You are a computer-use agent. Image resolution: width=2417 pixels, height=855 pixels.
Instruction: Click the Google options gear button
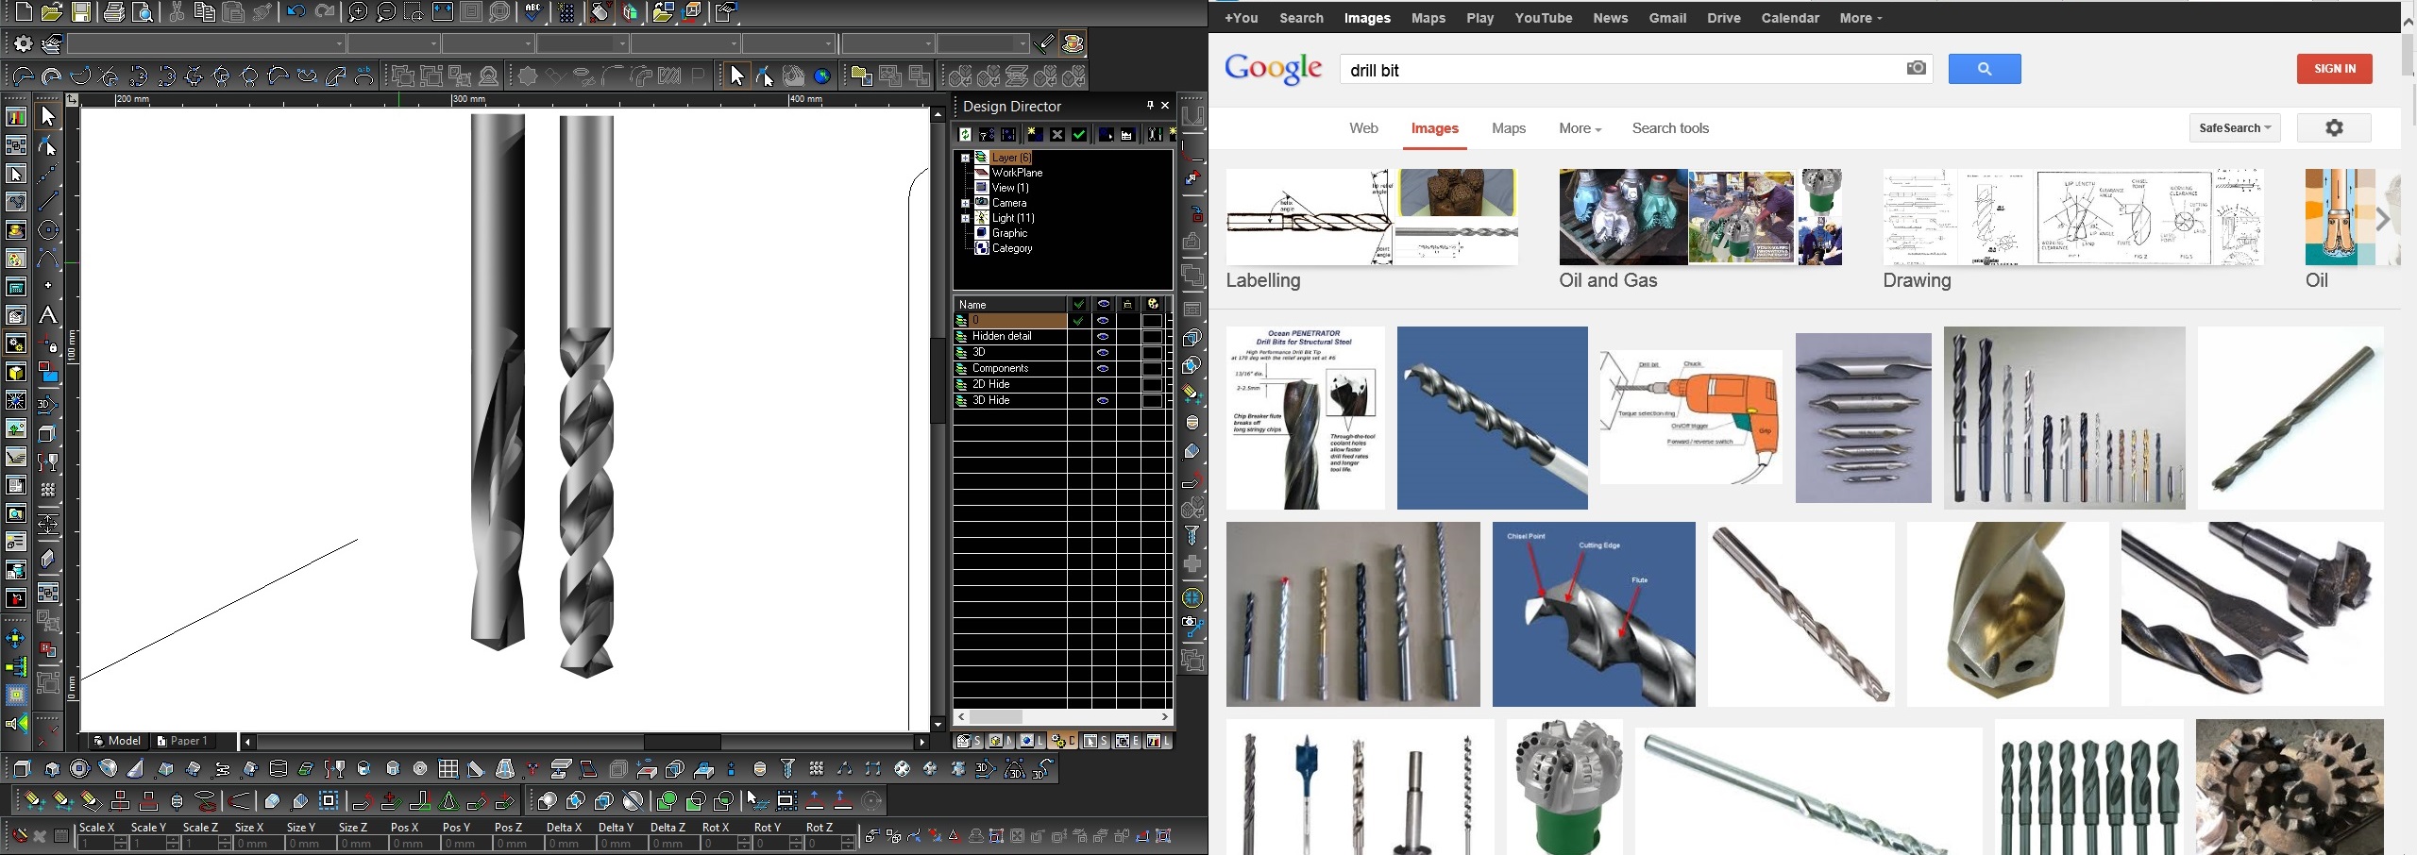[2334, 127]
